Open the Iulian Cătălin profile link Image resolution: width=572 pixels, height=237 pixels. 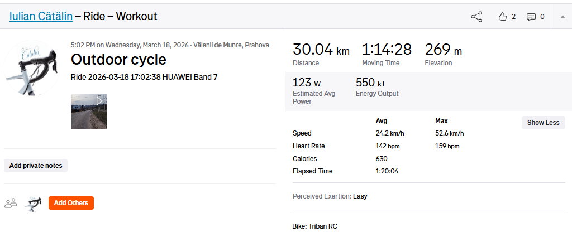tap(41, 16)
